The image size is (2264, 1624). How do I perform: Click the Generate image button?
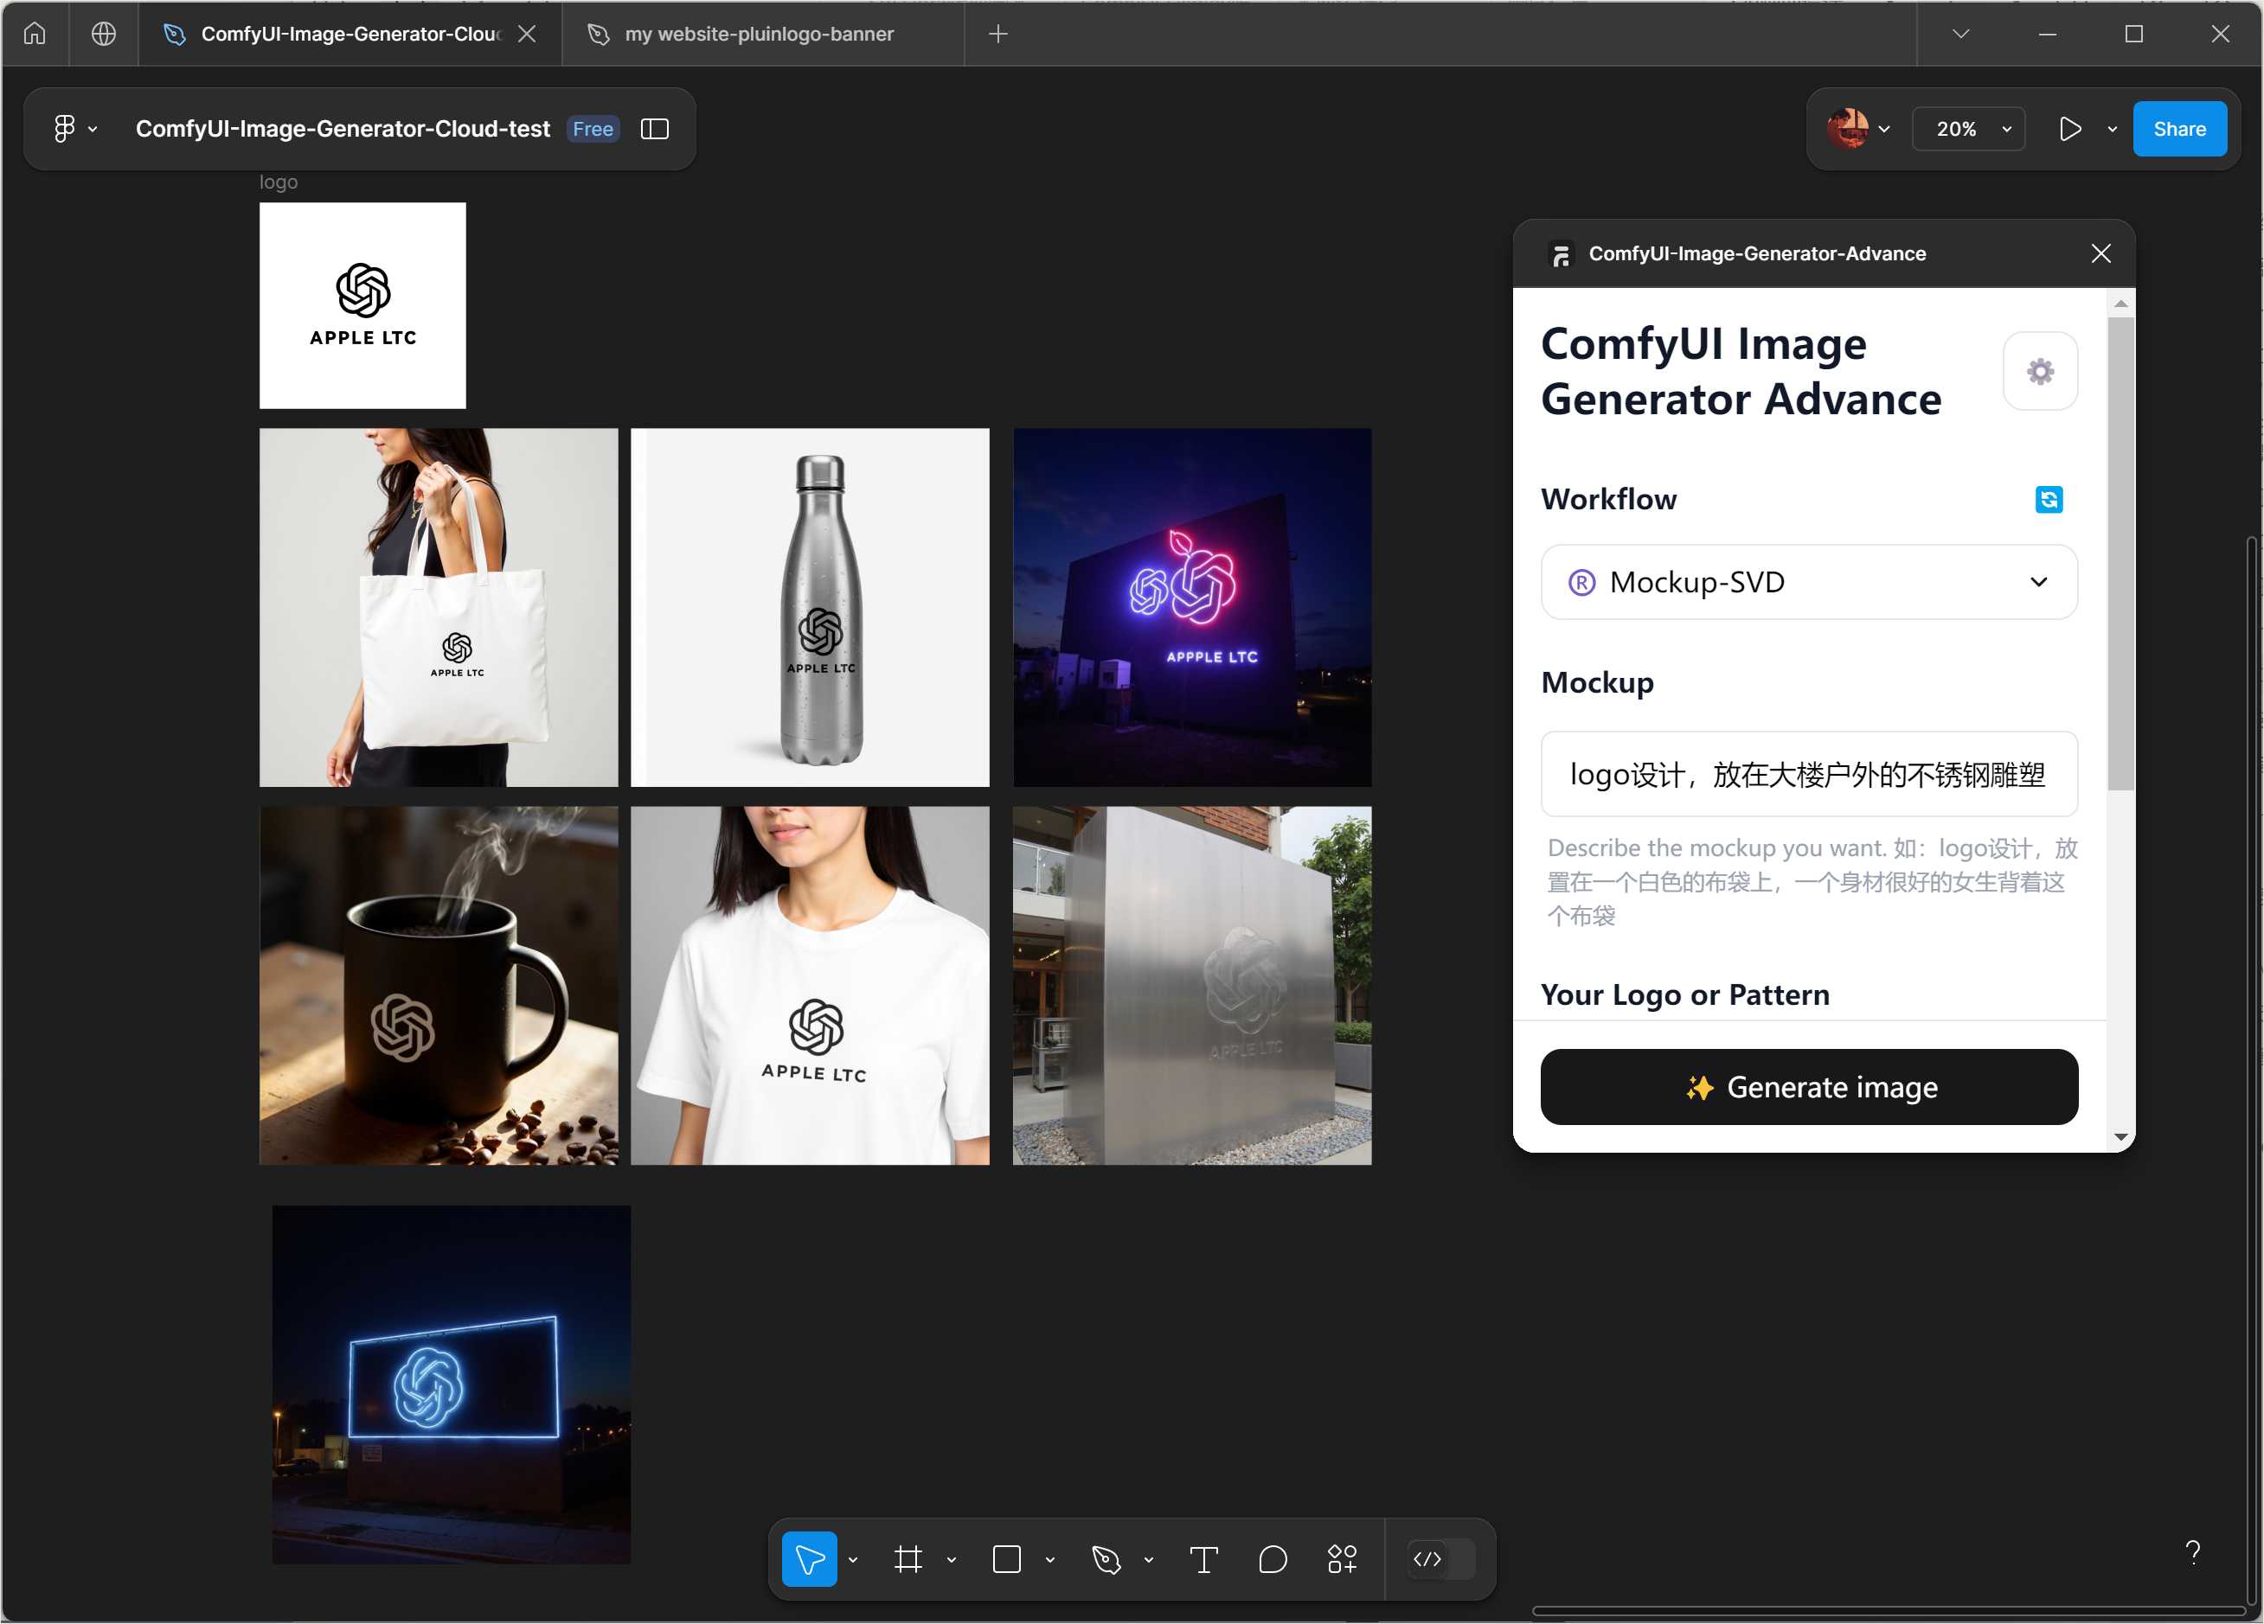click(x=1809, y=1086)
